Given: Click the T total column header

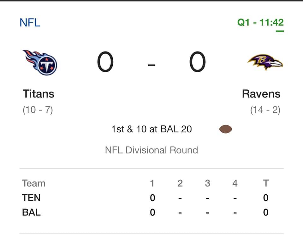Looking at the screenshot, I should tap(266, 183).
